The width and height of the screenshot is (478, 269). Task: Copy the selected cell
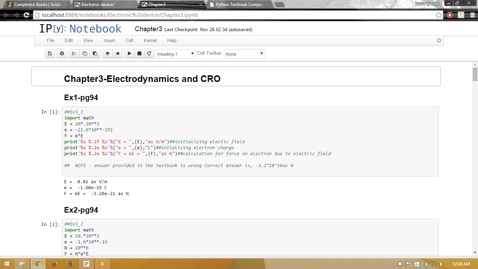click(x=84, y=53)
